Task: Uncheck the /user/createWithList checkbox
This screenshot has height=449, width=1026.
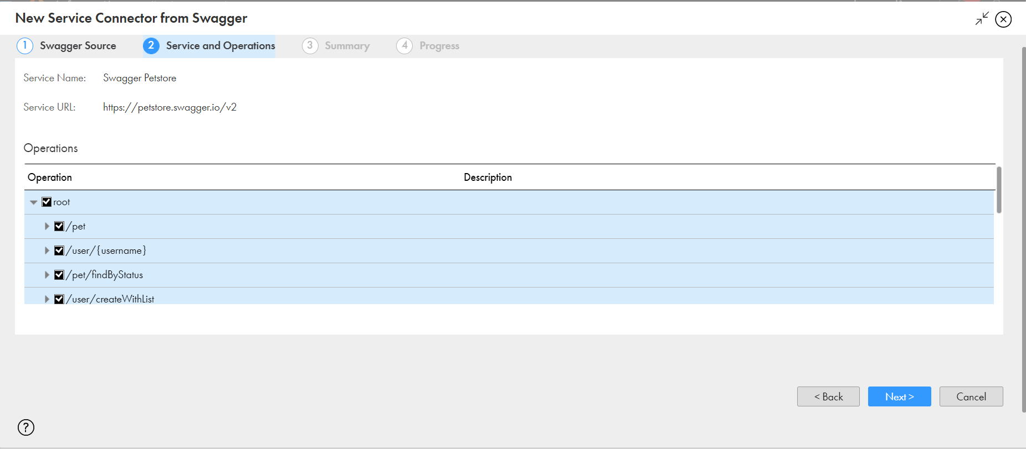Action: (x=59, y=299)
